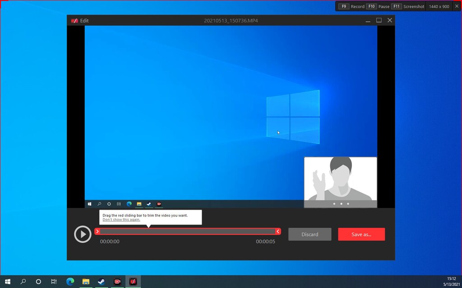The height and width of the screenshot is (288, 462).
Task: Open the Windows Start menu
Action: point(8,282)
